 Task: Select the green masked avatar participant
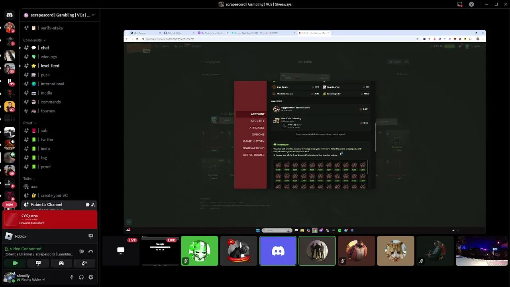[200, 251]
